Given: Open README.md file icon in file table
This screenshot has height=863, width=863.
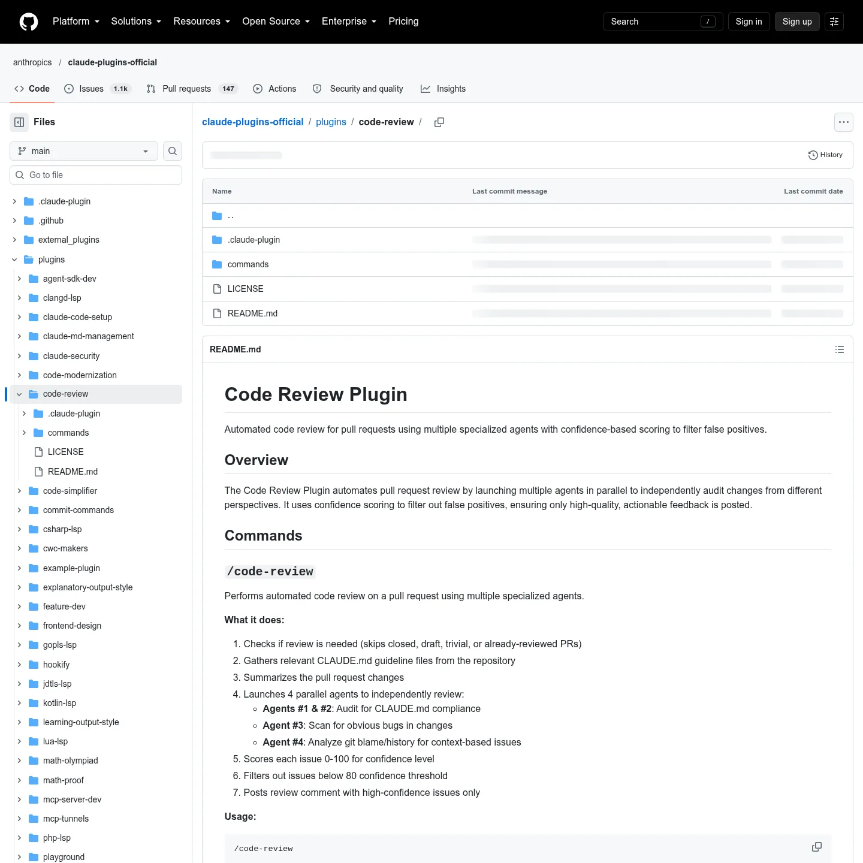Looking at the screenshot, I should [x=217, y=313].
